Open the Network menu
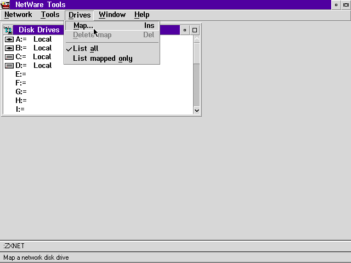The width and height of the screenshot is (351, 263). click(18, 15)
